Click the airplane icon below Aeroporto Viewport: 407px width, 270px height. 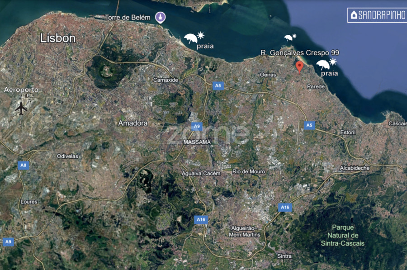click(x=21, y=108)
